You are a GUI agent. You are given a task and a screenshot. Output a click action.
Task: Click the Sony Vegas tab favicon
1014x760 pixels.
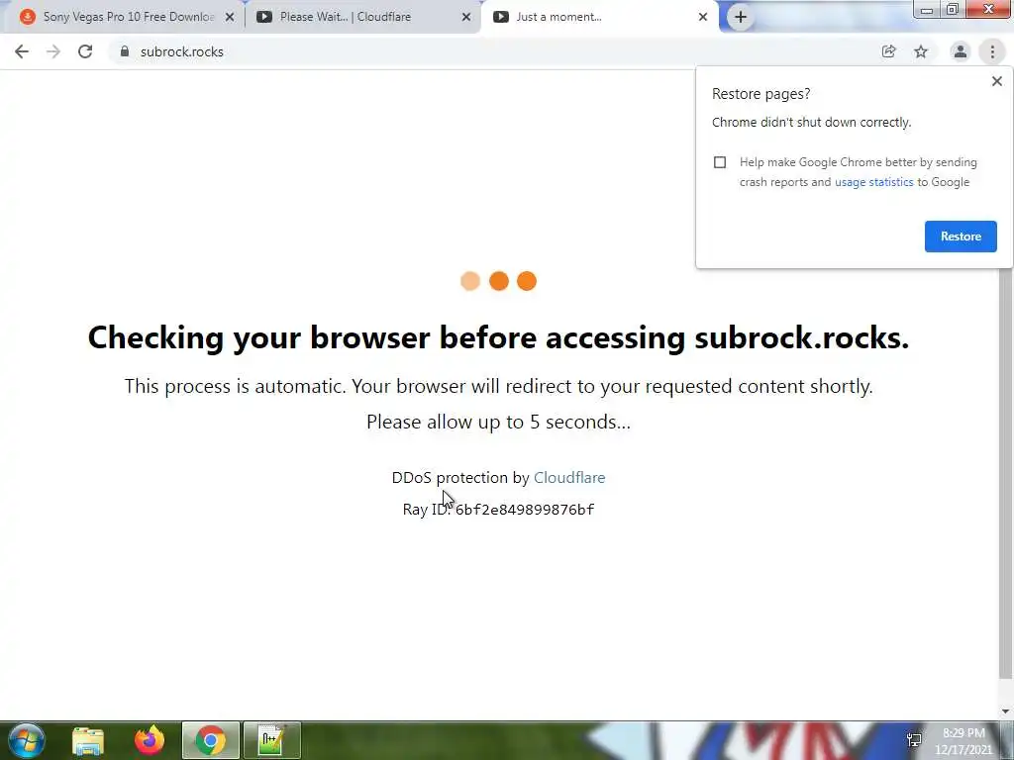click(27, 17)
